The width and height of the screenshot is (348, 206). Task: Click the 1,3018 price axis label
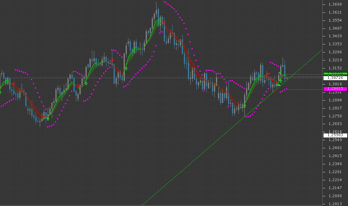335,84
